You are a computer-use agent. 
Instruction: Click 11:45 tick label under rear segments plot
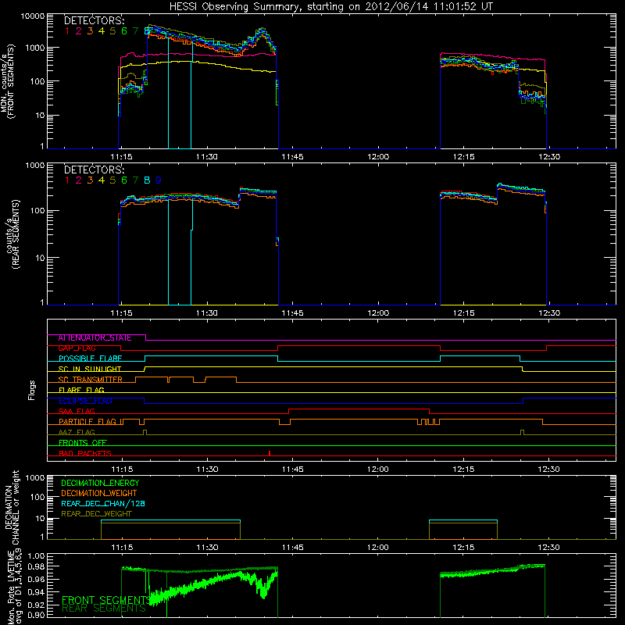[x=292, y=313]
